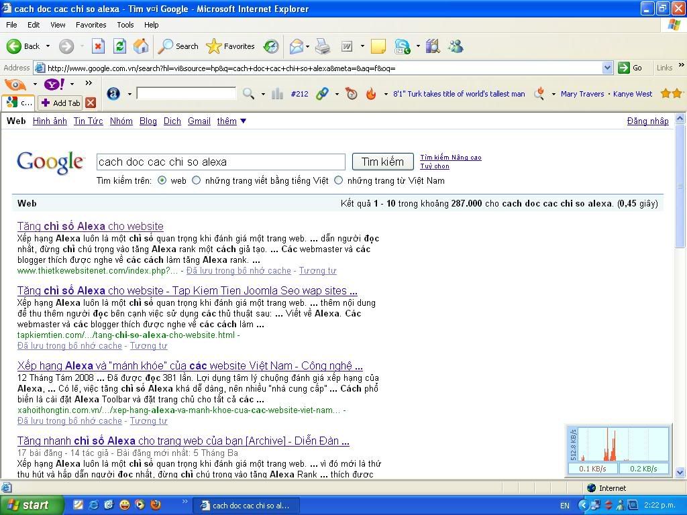
Task: Click the Alexa 'a' toolbar logo
Action: tap(113, 93)
